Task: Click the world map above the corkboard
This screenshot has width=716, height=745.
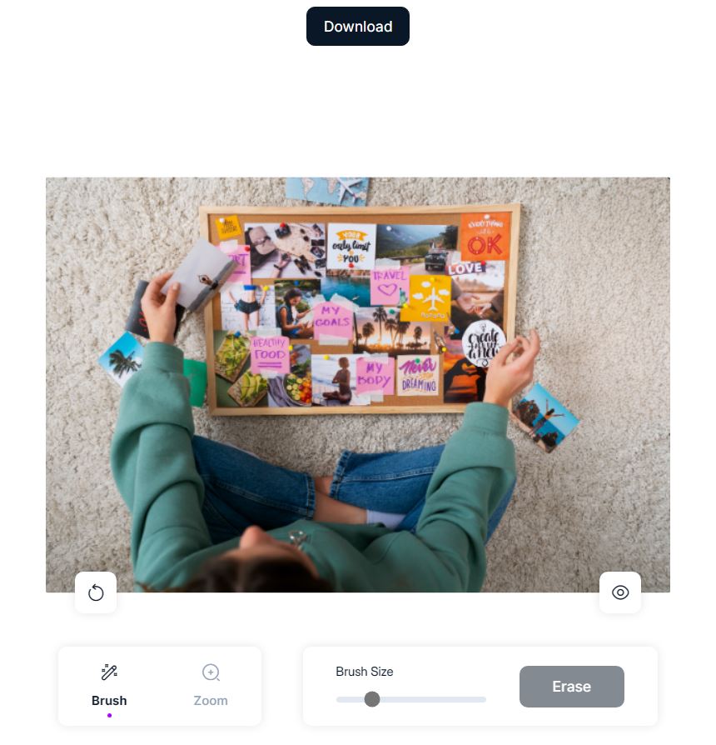Action: tap(328, 191)
